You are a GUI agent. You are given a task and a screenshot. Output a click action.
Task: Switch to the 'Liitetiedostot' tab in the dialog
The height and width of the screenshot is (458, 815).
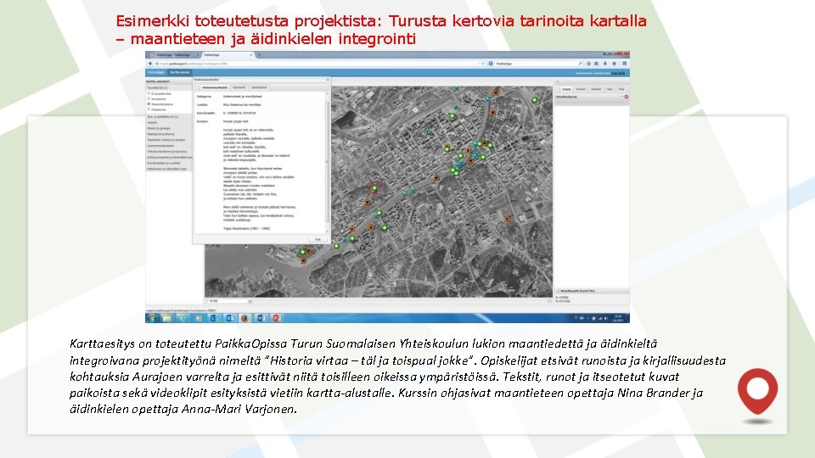[259, 87]
